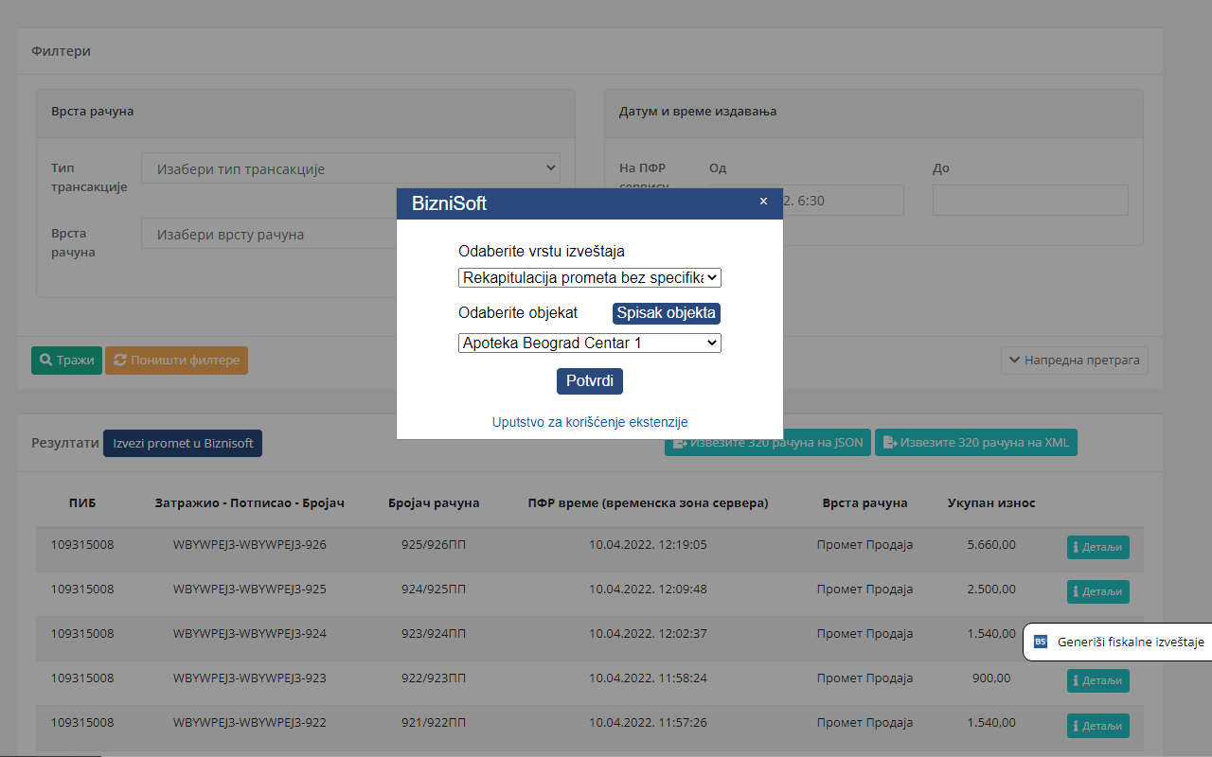The height and width of the screenshot is (757, 1212).
Task: Change the Apoteka Beograd Centar 1 selection
Action: click(589, 343)
